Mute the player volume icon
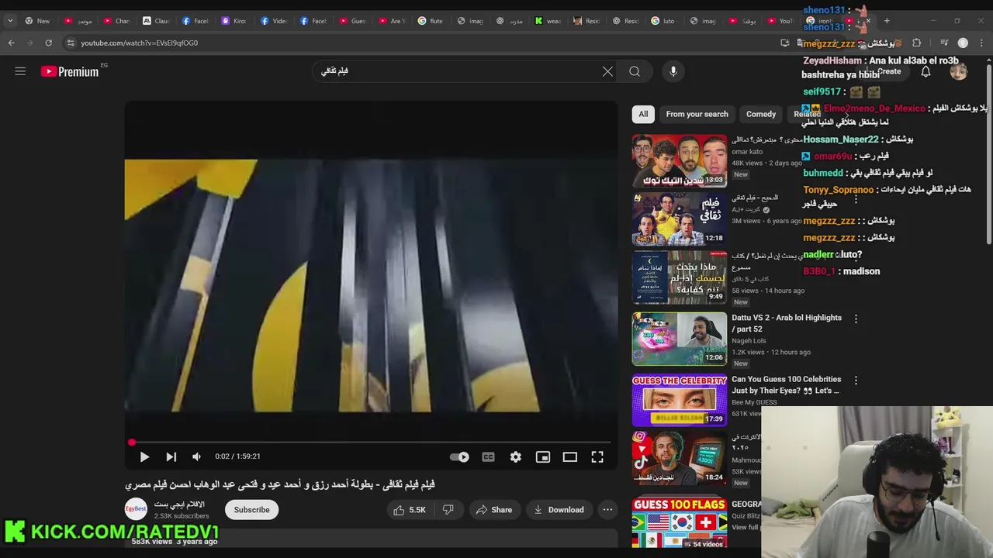This screenshot has width=993, height=558. [x=196, y=457]
